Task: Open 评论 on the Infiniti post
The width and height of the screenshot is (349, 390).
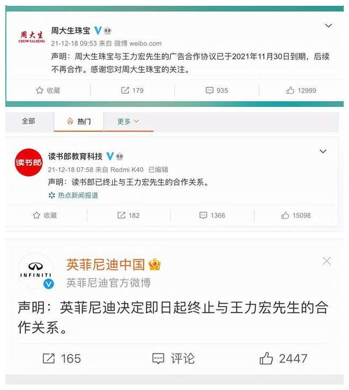Action: tap(173, 359)
